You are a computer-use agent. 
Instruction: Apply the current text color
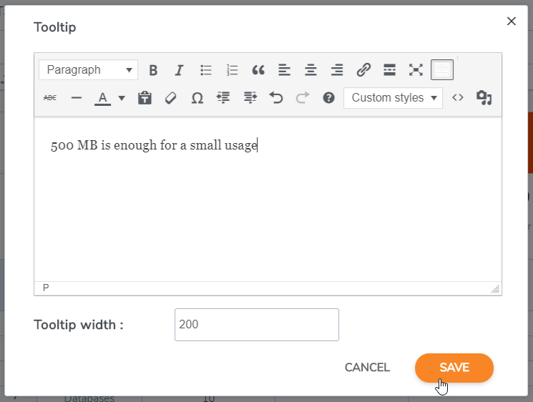click(102, 98)
